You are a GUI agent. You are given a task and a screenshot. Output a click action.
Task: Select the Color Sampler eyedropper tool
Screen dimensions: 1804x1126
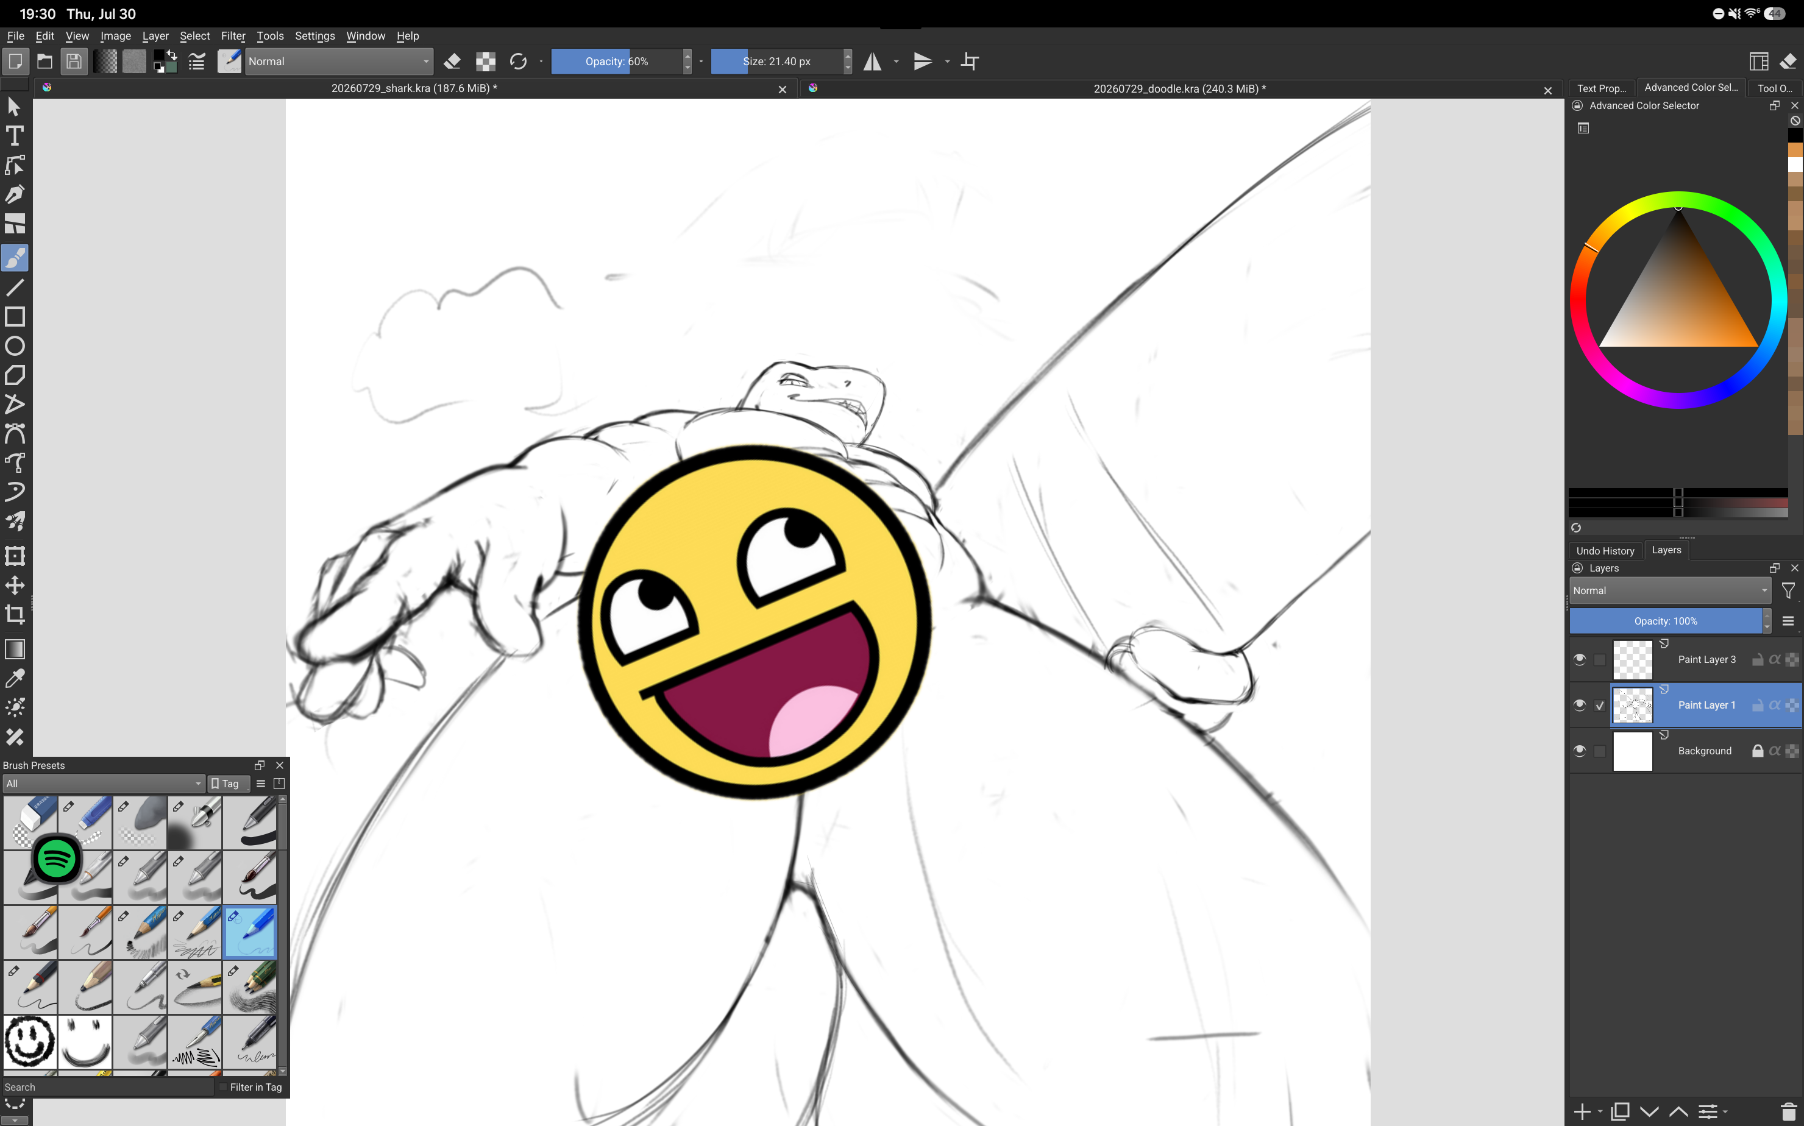click(x=15, y=678)
